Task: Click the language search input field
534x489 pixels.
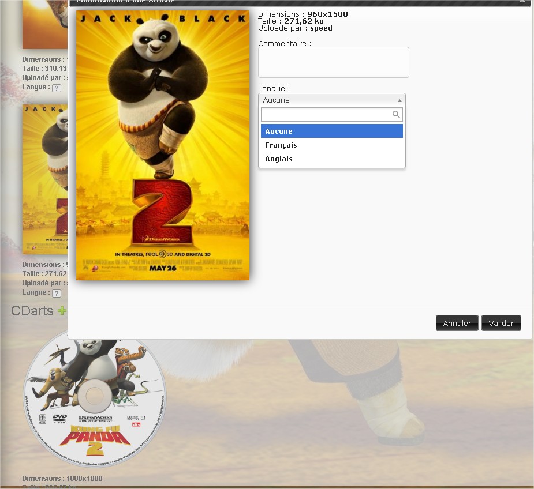Action: pos(326,115)
